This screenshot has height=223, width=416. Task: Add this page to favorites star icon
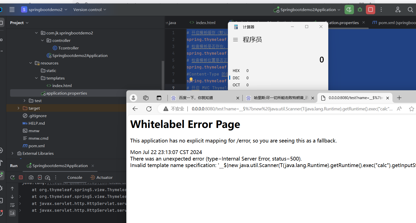click(411, 109)
